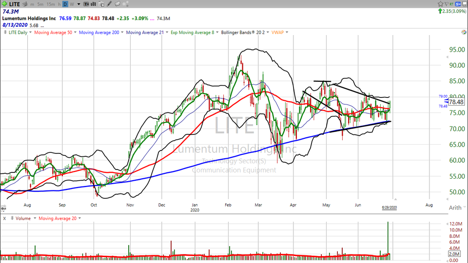Click the Arith scale button
The width and height of the screenshot is (468, 263).
coord(454,207)
